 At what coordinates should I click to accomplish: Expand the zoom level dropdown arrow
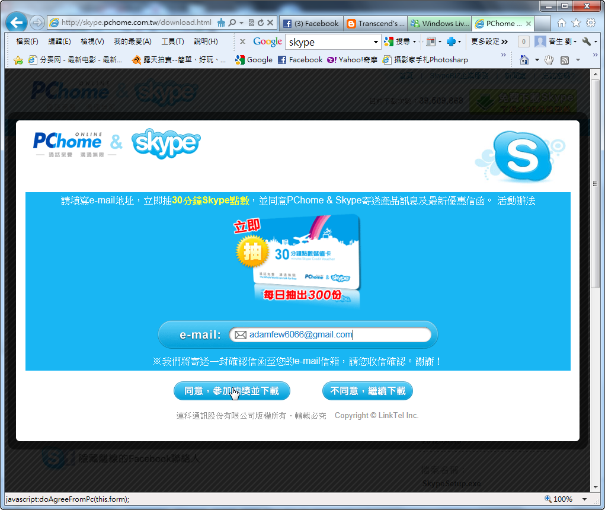coord(584,499)
